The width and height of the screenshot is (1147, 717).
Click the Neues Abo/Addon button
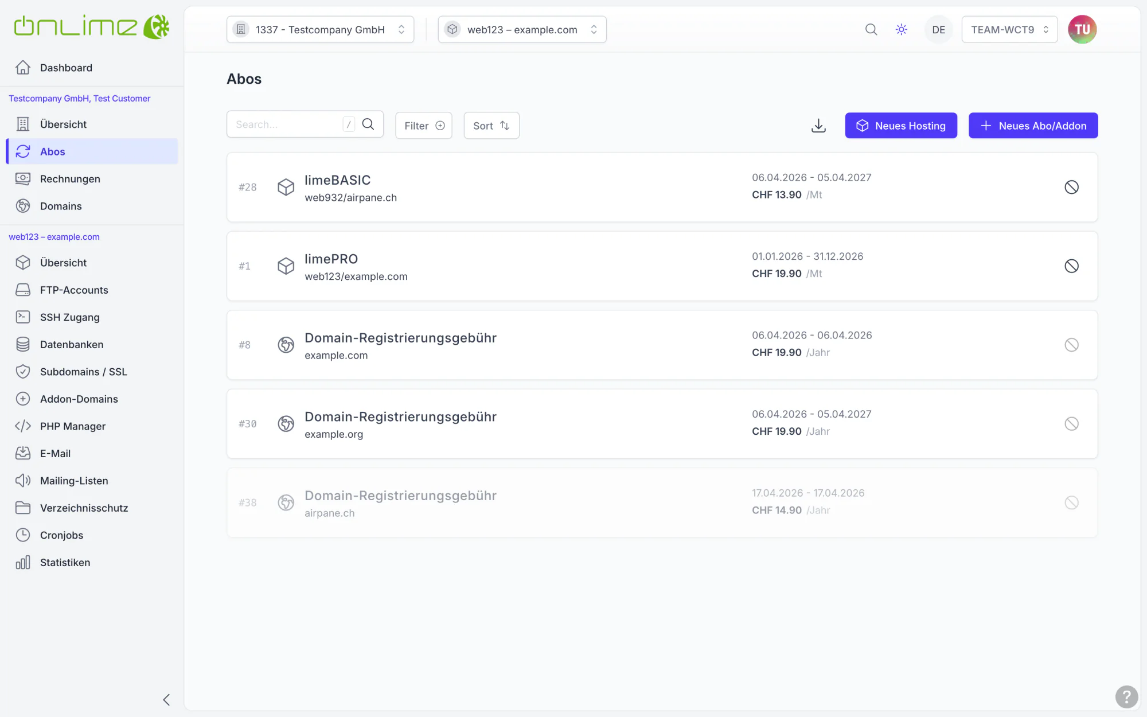pos(1033,126)
